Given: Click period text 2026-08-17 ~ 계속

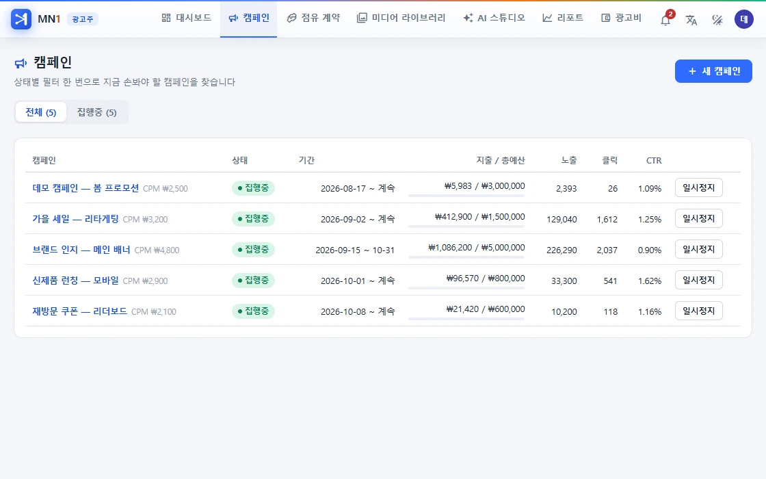Looking at the screenshot, I should [x=358, y=189].
